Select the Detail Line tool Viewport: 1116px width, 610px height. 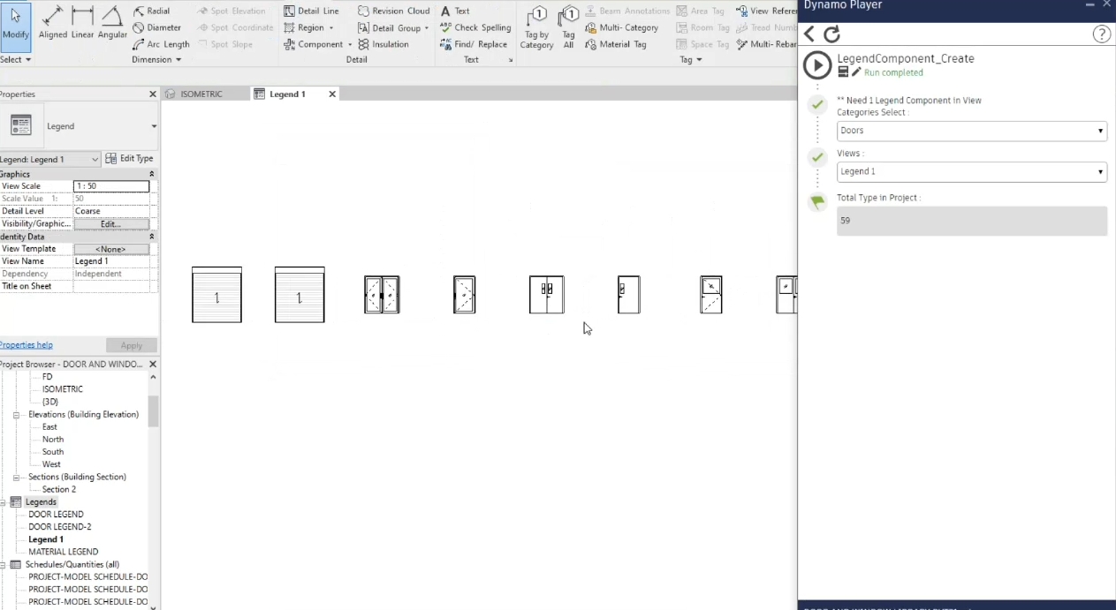(312, 11)
